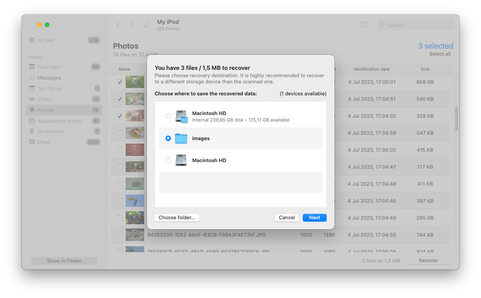Select the images folder radio button
Image resolution: width=481 pixels, height=298 pixels.
168,138
